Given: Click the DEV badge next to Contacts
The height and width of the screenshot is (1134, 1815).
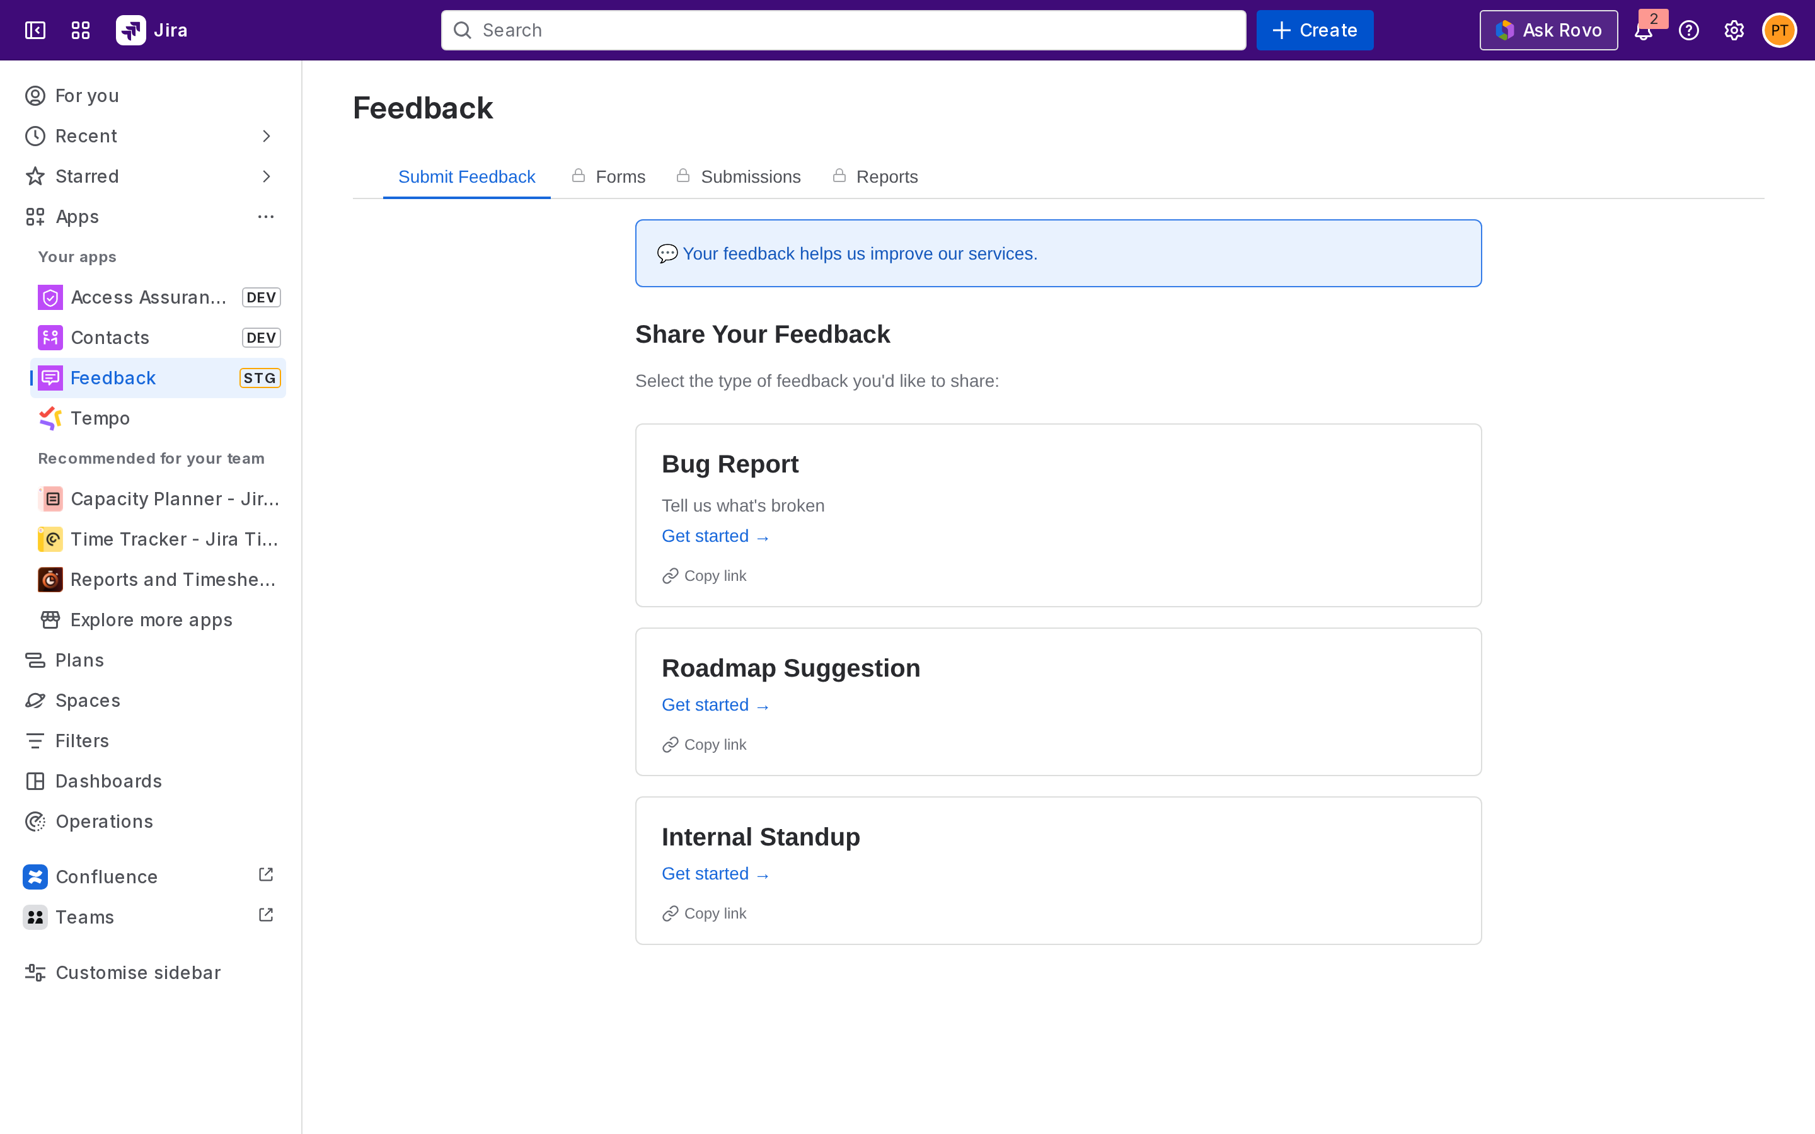Looking at the screenshot, I should (261, 338).
